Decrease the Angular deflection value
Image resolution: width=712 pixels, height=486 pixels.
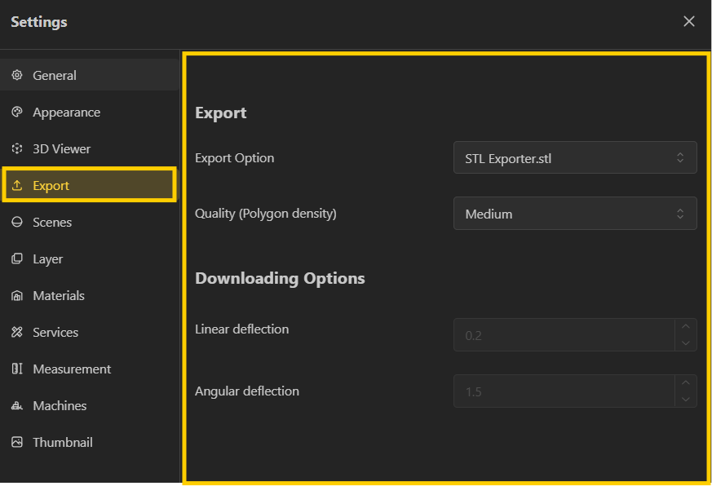pos(685,399)
